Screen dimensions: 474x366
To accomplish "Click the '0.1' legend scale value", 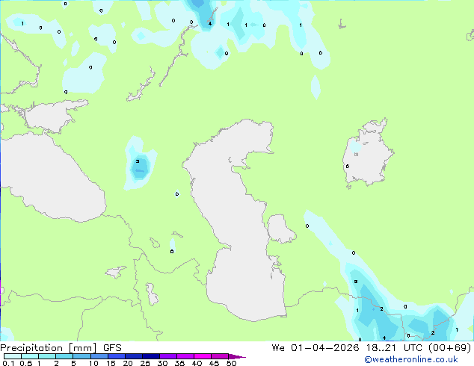I will 8,363.
